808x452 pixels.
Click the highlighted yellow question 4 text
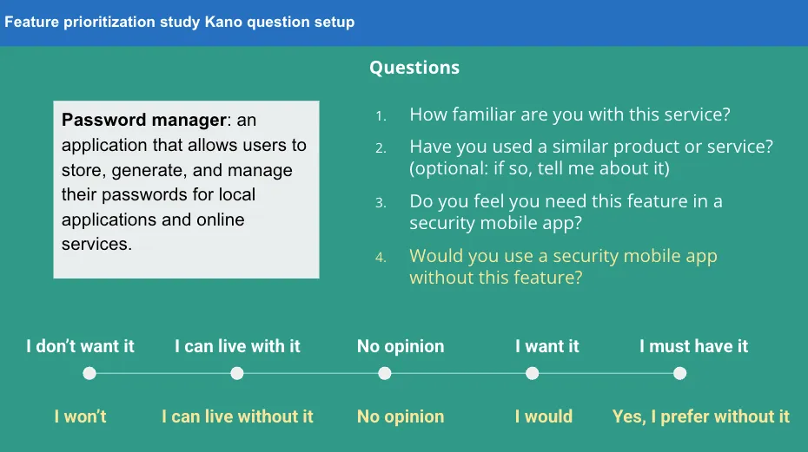click(x=563, y=266)
